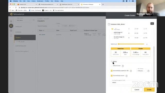Click the upload icon in left rail
Screen dimensions: 165x93
click(11, 35)
